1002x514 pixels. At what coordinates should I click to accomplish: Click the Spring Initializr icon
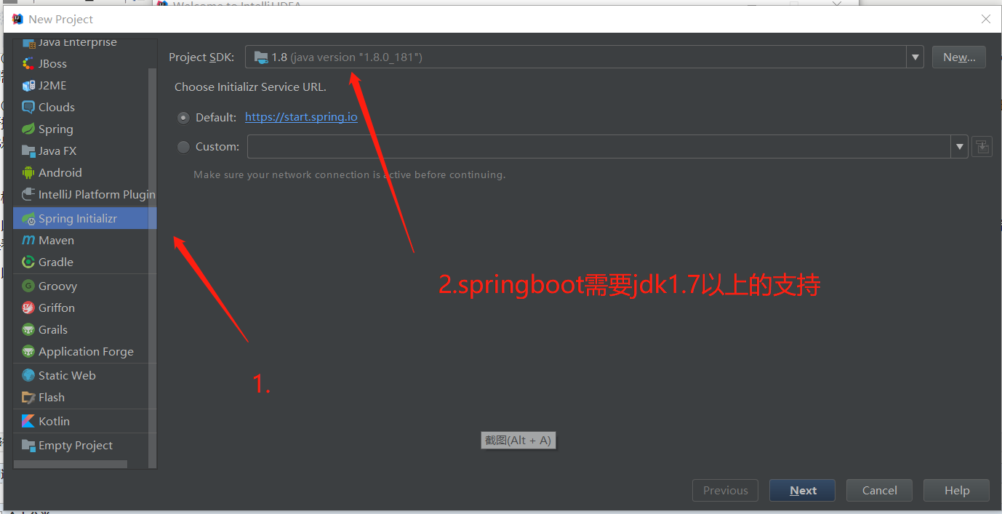point(28,219)
